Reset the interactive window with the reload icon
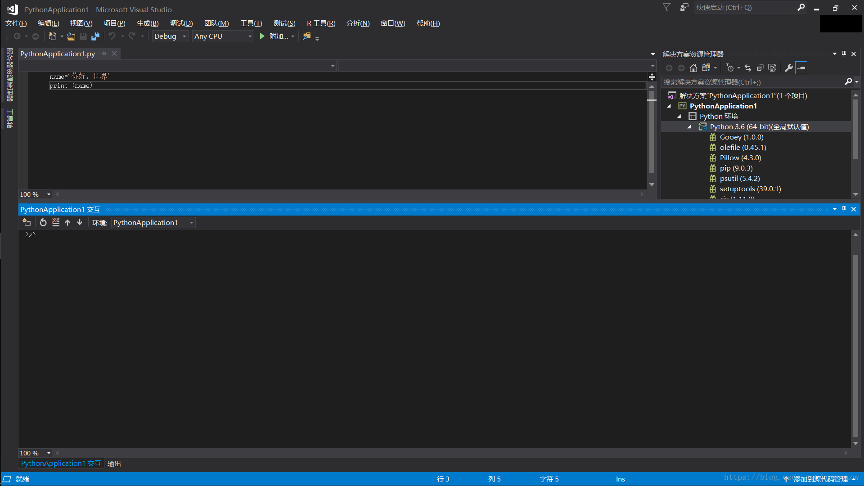This screenshot has height=486, width=864. click(x=43, y=223)
